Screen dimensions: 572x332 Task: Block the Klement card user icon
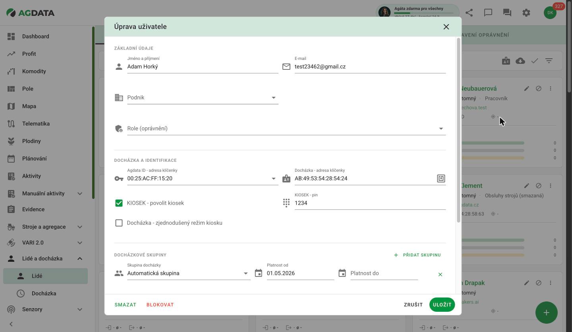click(539, 186)
